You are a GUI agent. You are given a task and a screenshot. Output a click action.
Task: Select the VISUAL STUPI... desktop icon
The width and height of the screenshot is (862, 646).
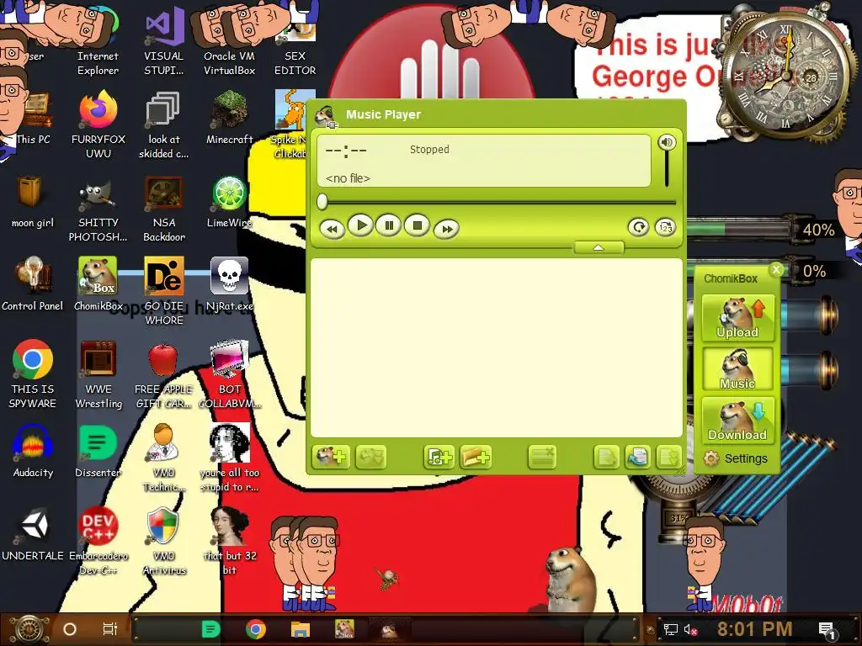click(164, 41)
